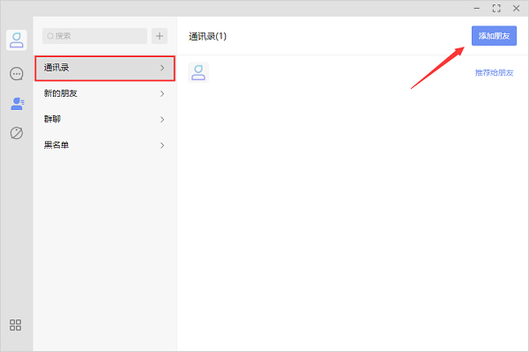Open the contacts icon in sidebar

[x=18, y=104]
